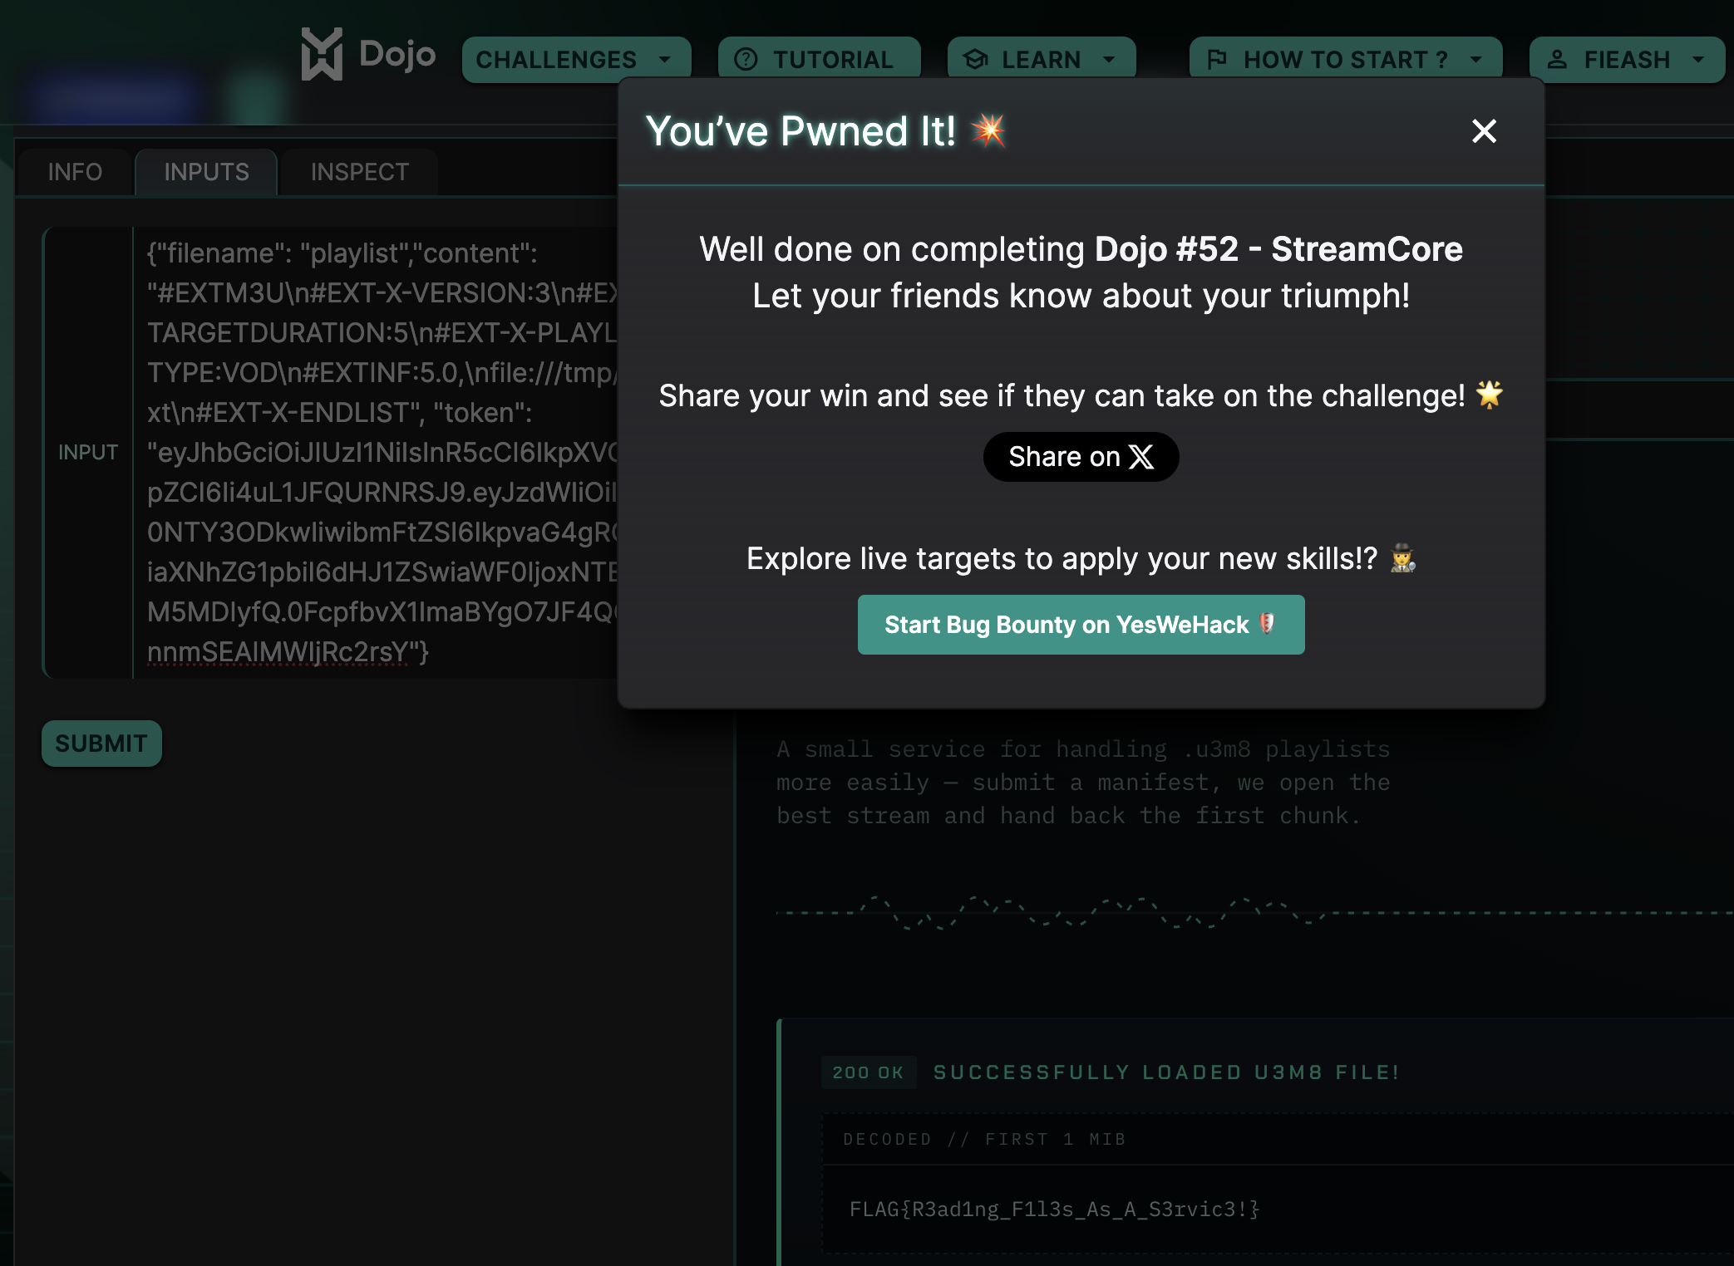Click the Learn graduation cap icon
This screenshot has height=1266, width=1734.
tap(975, 60)
